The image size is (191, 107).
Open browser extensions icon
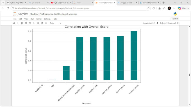(154, 8)
